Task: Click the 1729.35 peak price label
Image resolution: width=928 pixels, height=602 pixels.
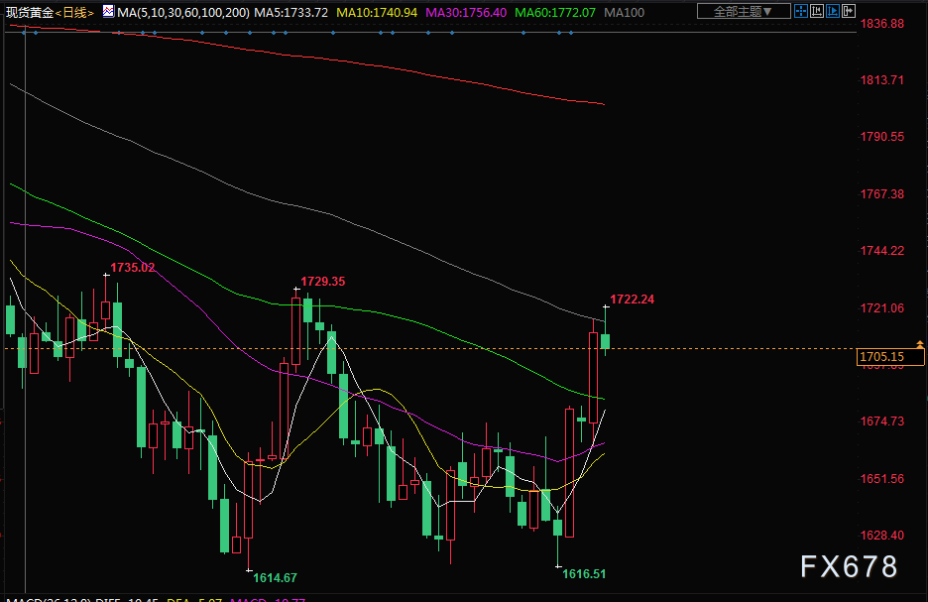Action: tap(322, 282)
